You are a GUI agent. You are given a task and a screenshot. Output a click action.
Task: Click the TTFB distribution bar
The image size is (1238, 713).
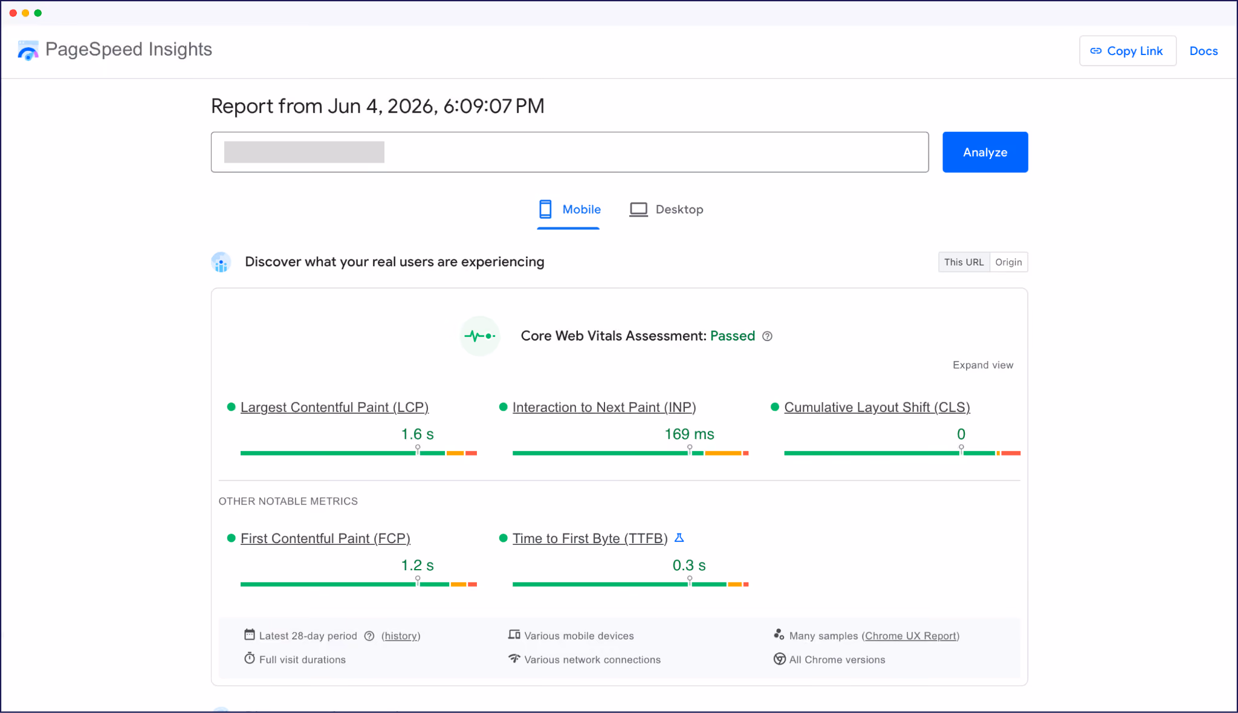click(x=630, y=584)
